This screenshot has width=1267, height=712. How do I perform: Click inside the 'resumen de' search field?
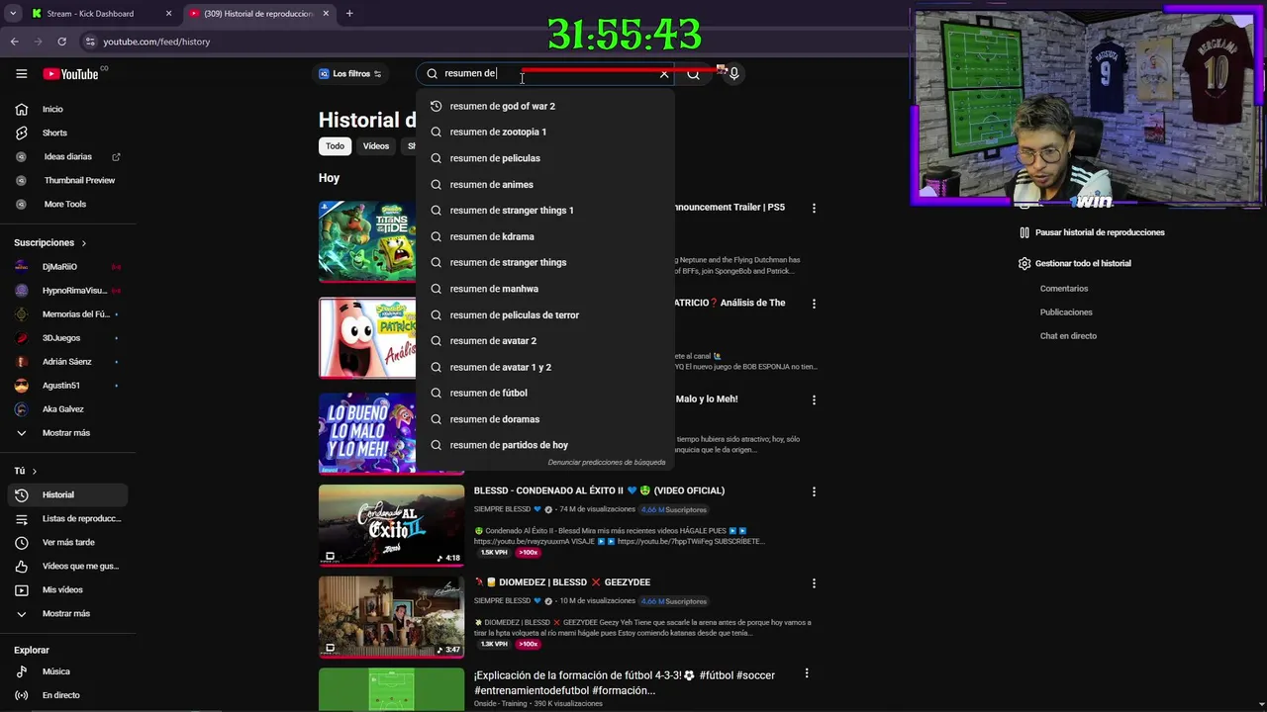pos(544,73)
